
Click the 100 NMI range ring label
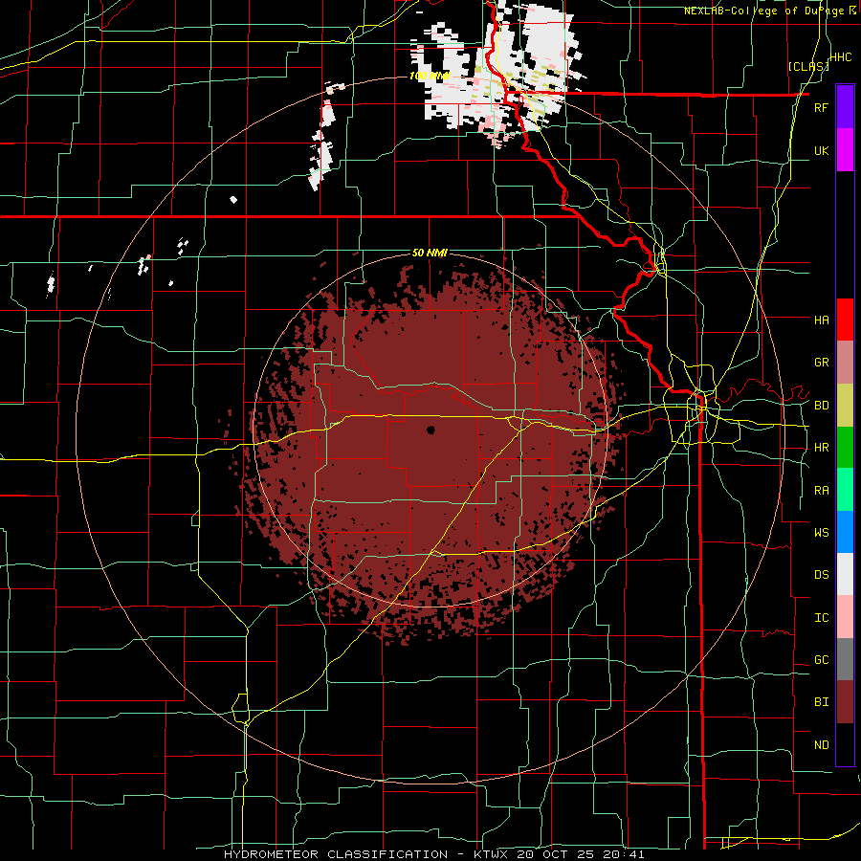click(x=430, y=76)
